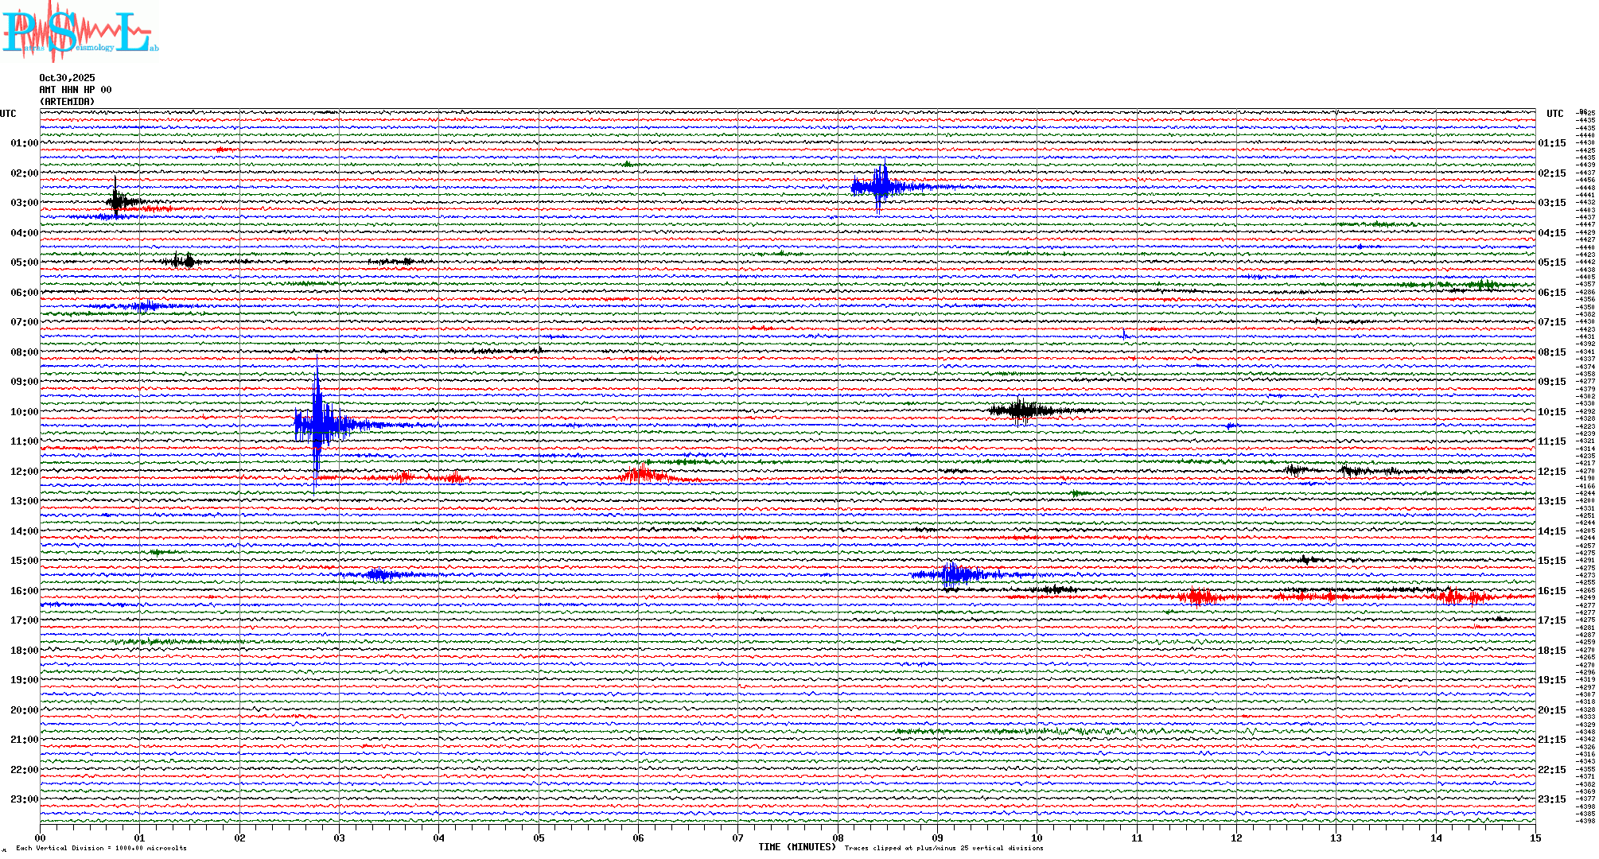Click the 12:00 hour label on left axis
This screenshot has height=859, width=1599.
pos(24,472)
